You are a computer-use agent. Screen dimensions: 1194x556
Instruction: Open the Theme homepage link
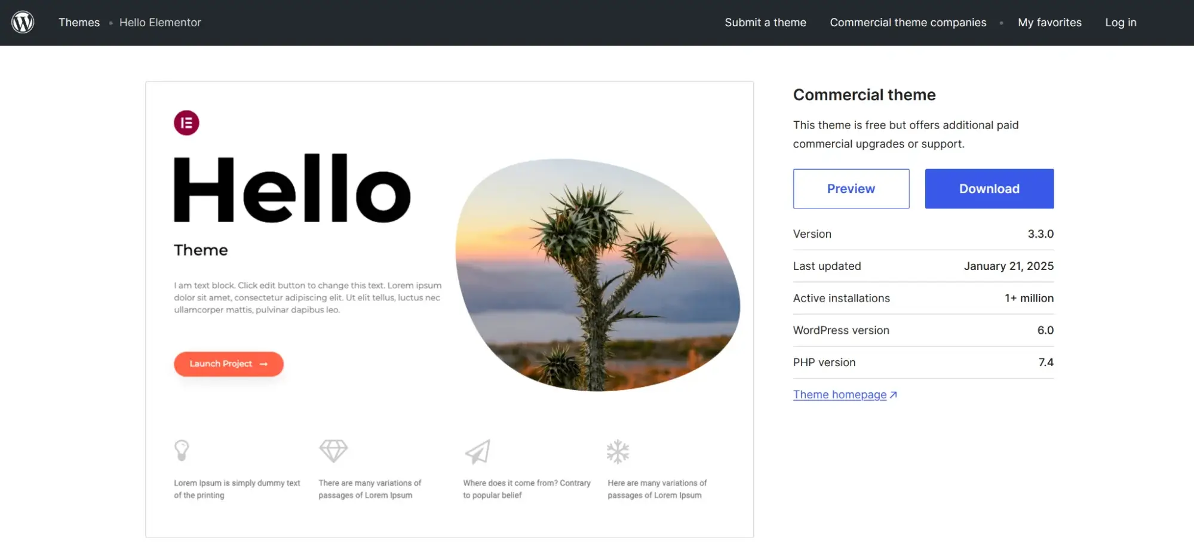point(840,395)
